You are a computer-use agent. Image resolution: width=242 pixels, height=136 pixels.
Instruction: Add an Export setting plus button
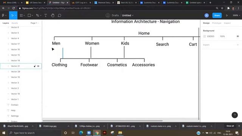click(238, 45)
